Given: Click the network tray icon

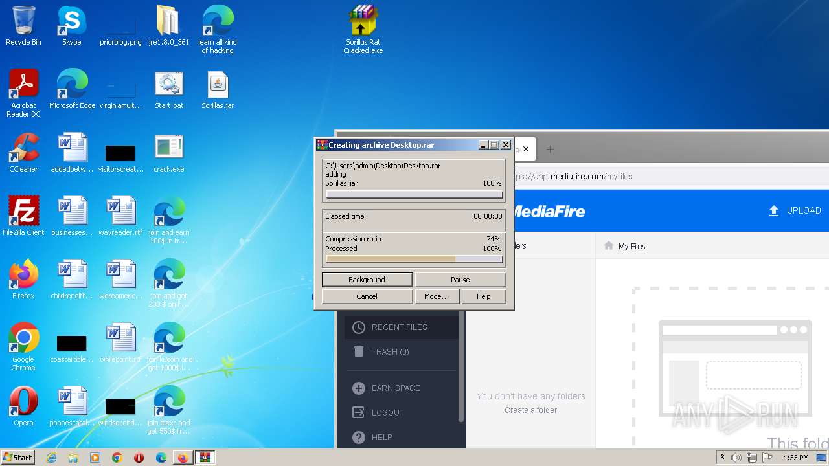Looking at the screenshot, I should tap(751, 458).
